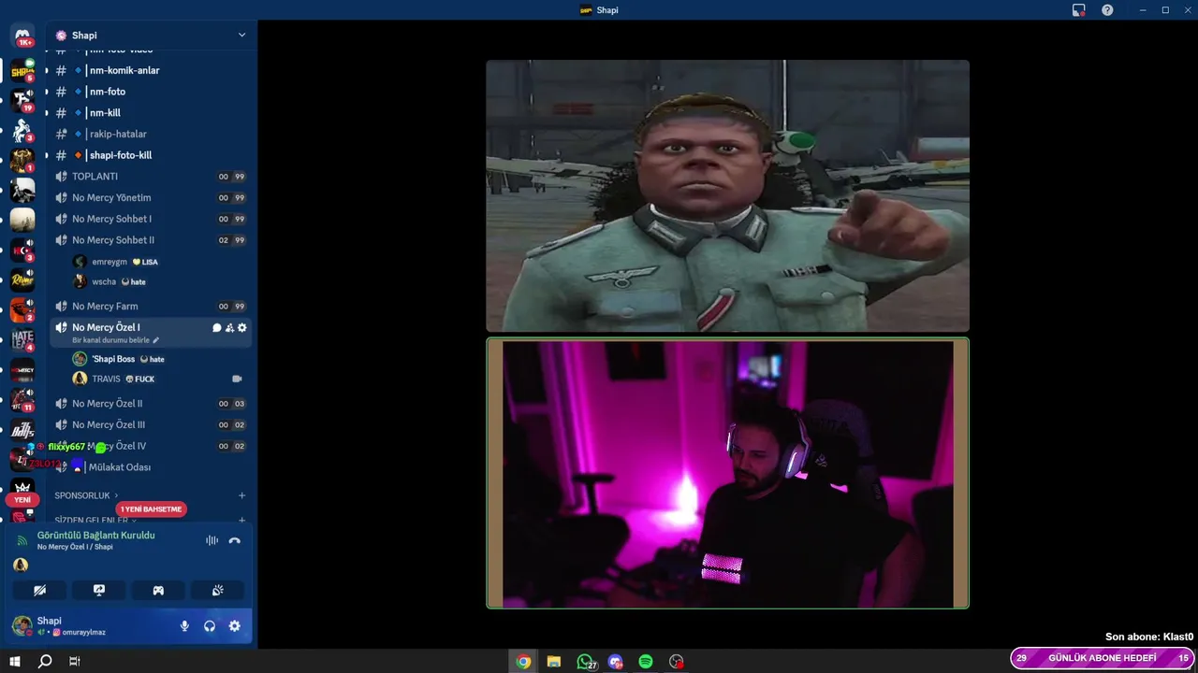Invite people to No Mercy Özel I
The width and height of the screenshot is (1198, 673).
coord(229,328)
